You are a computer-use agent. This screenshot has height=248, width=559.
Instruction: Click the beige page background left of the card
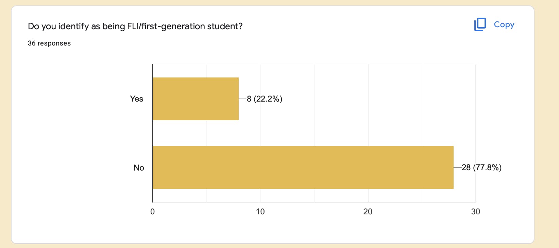click(x=5, y=124)
